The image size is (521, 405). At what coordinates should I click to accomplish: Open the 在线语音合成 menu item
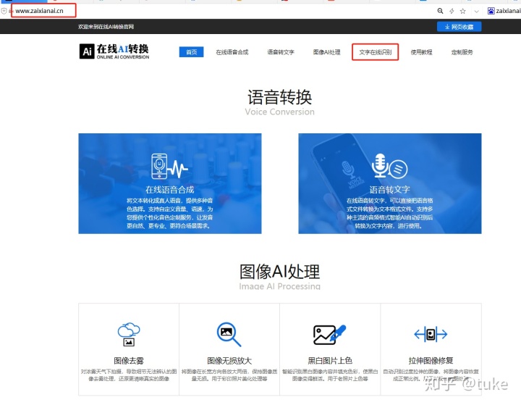[232, 52]
